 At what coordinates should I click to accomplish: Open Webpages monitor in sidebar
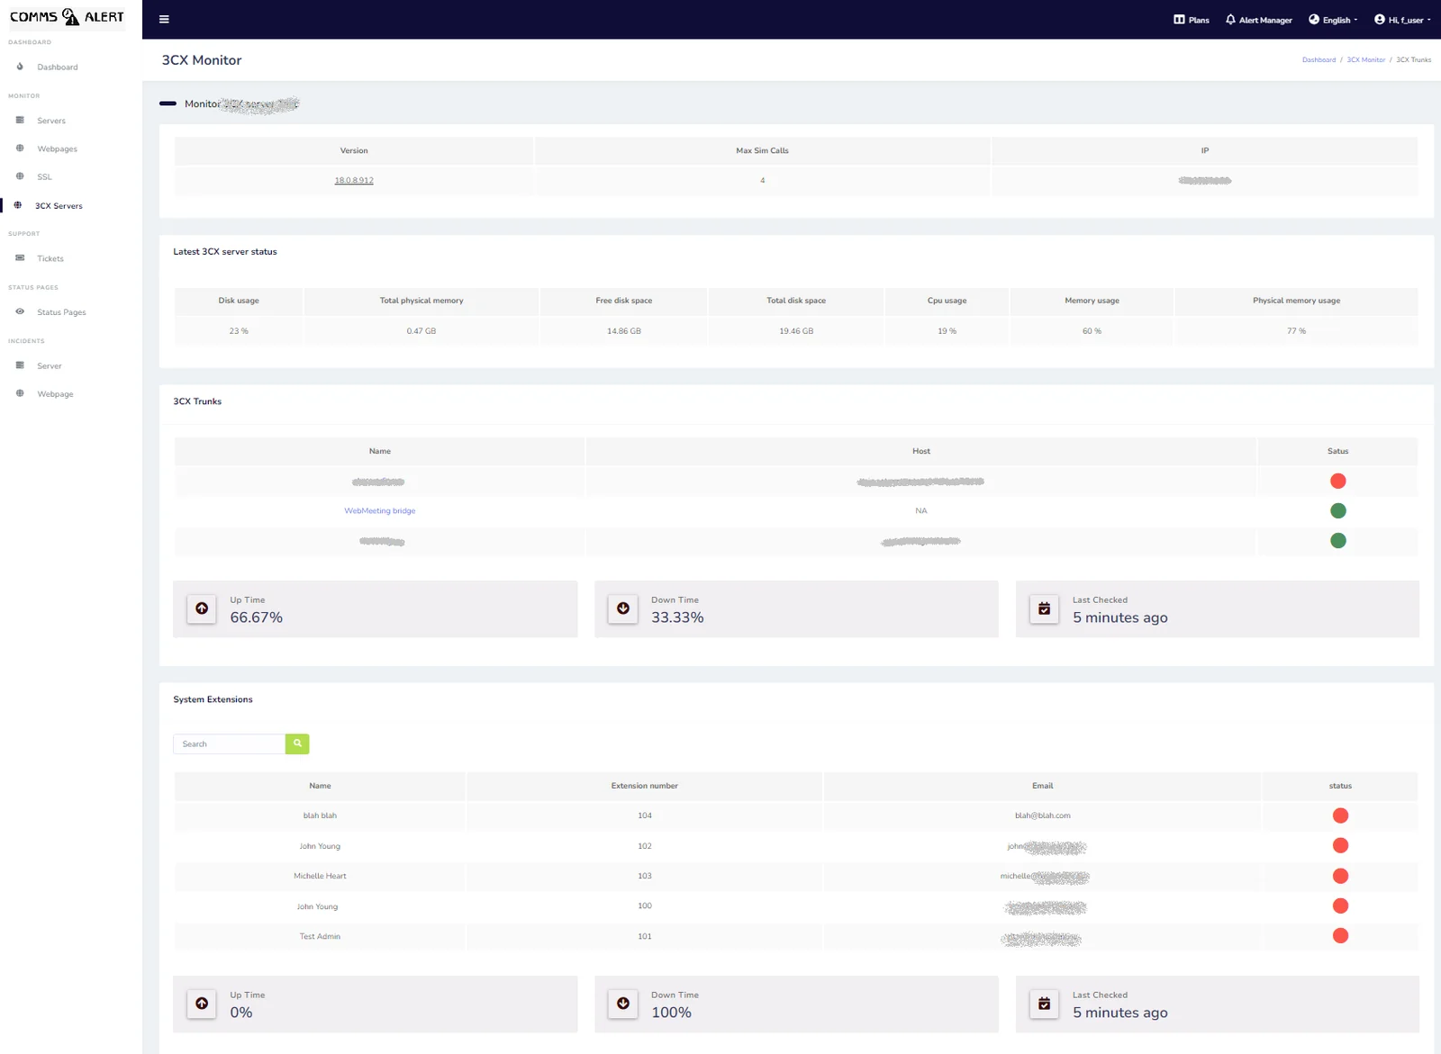click(57, 149)
